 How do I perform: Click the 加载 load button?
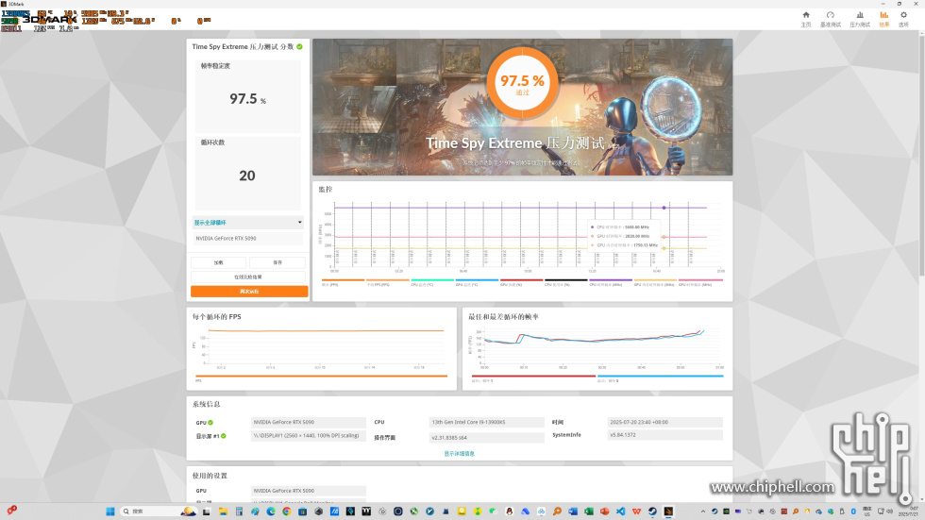pos(219,262)
